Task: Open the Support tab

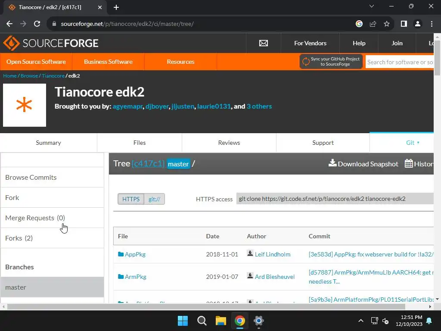Action: click(x=323, y=143)
